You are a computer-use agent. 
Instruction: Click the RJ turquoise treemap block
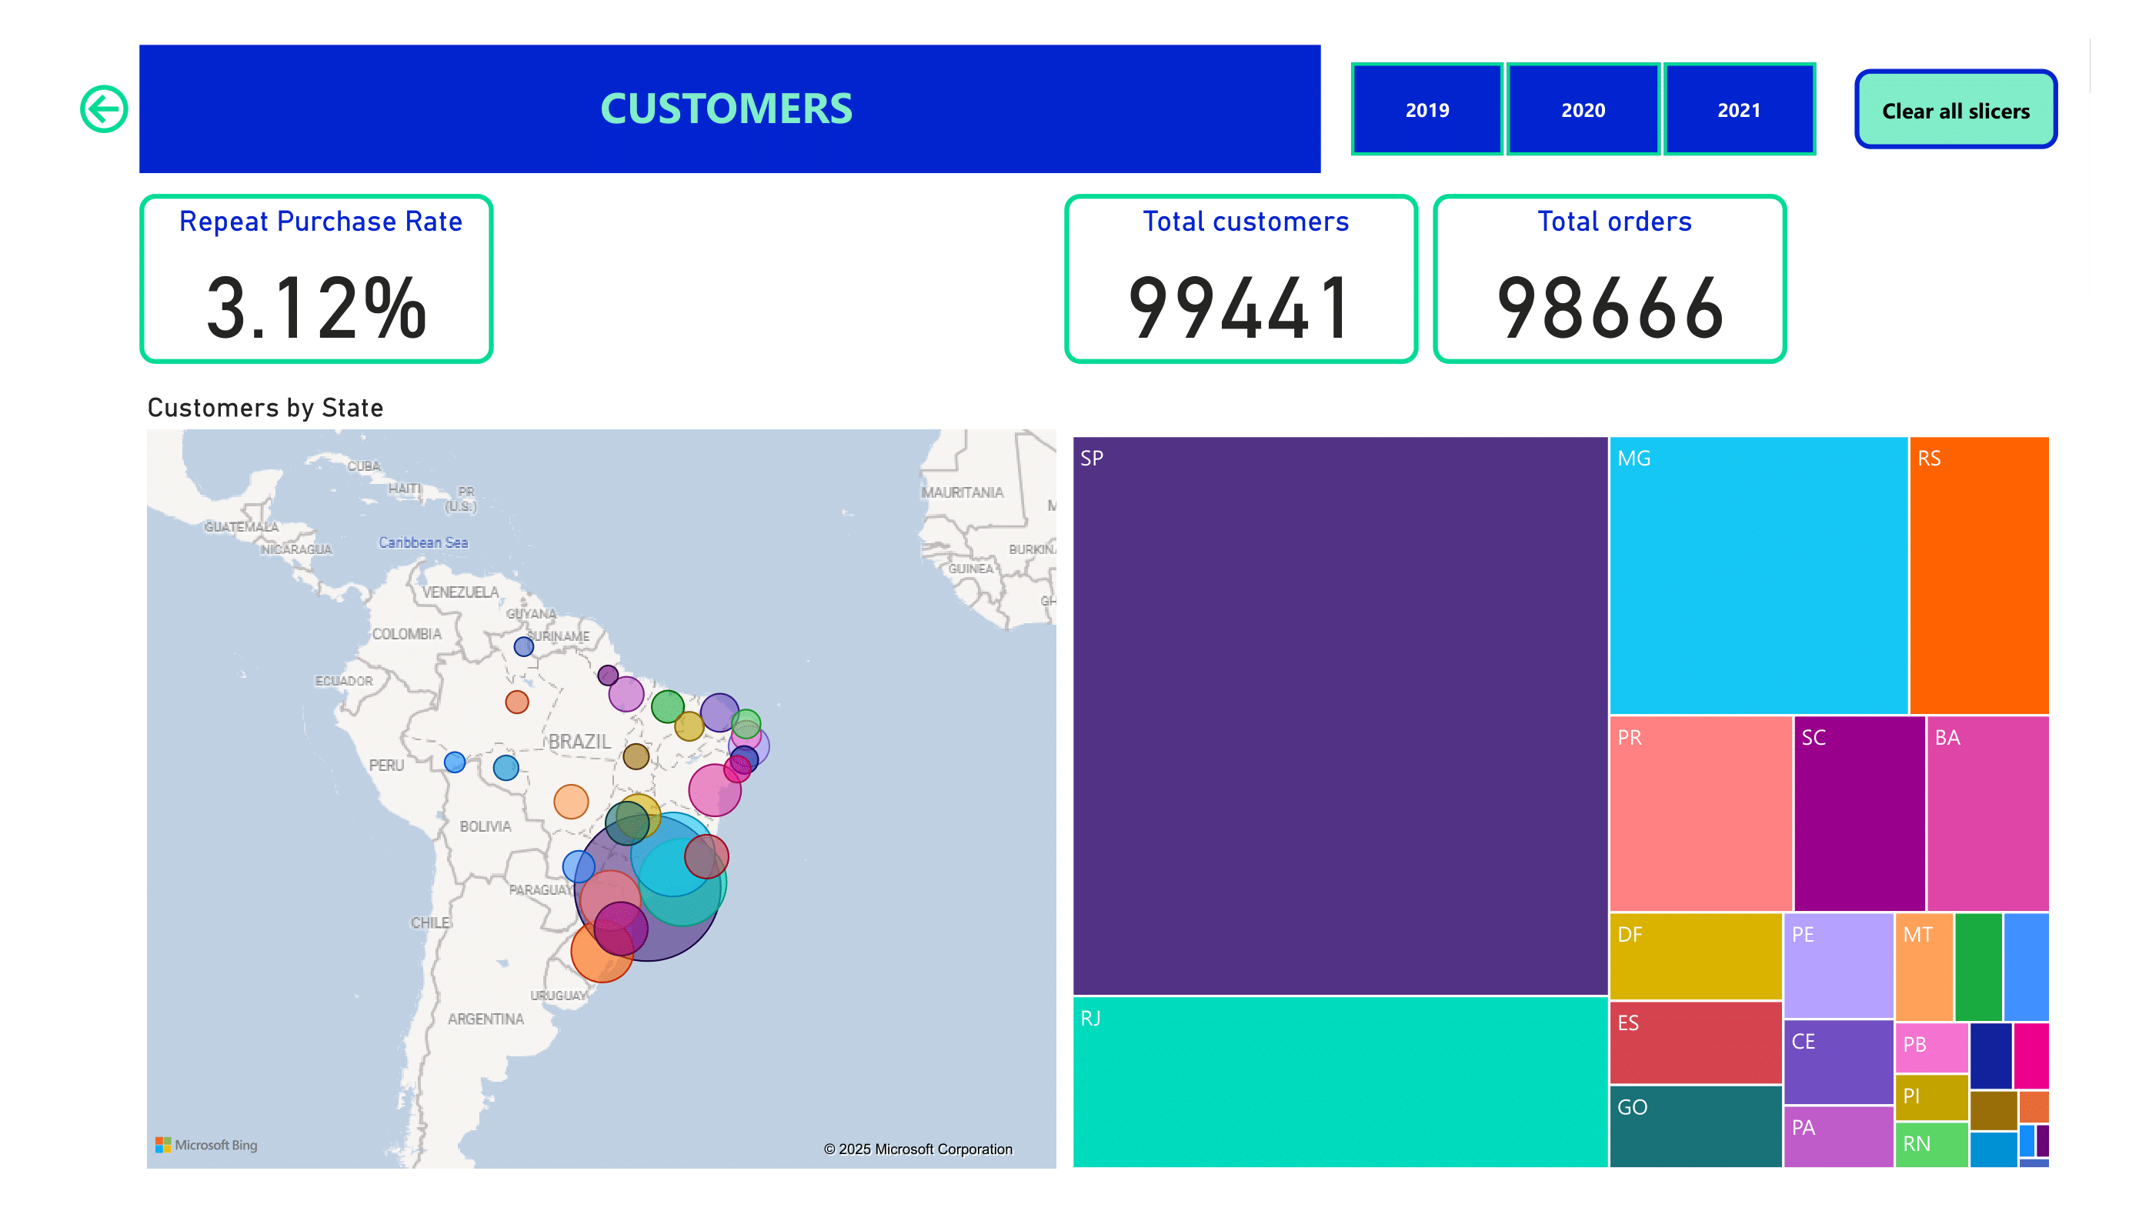1339,1082
